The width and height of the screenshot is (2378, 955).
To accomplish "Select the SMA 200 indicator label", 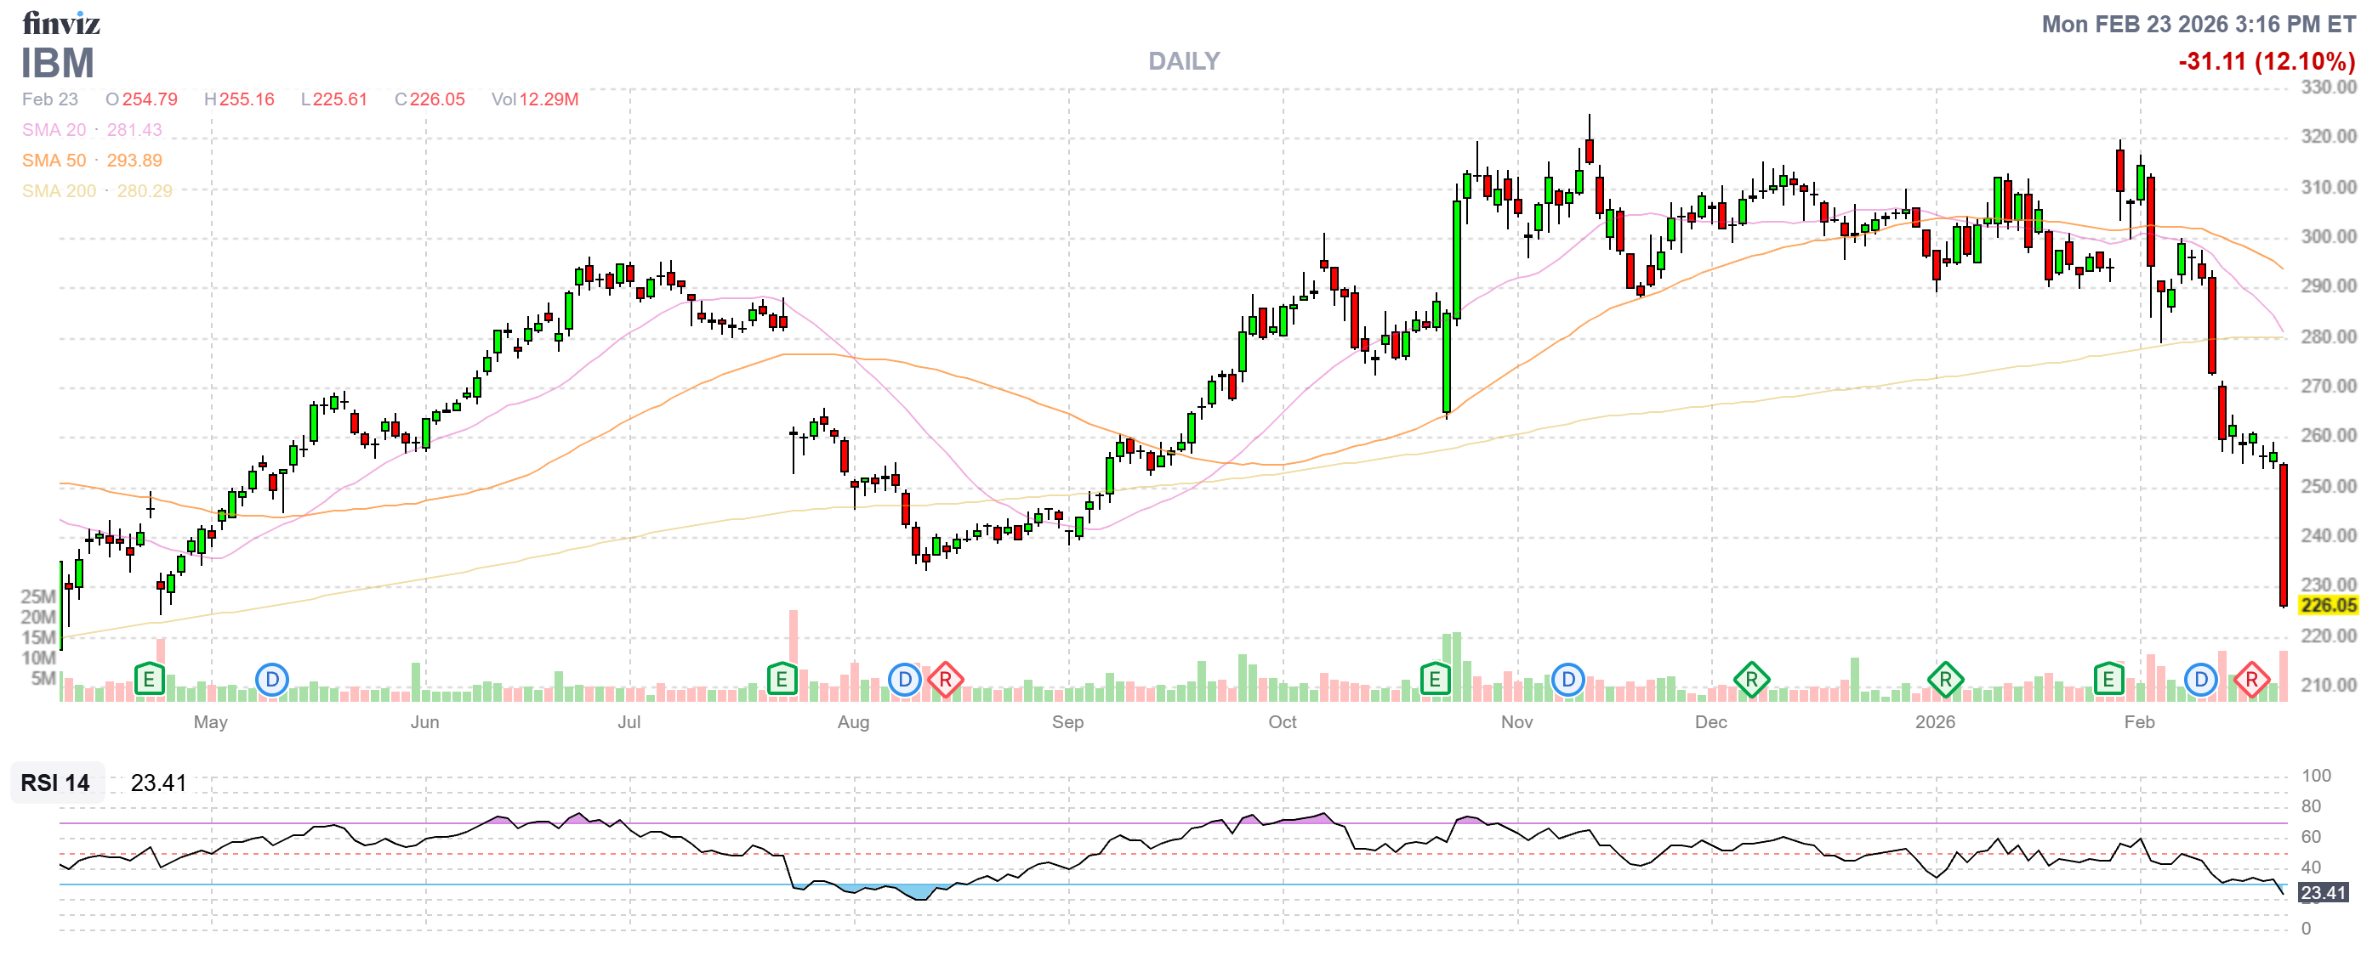I will coord(59,191).
